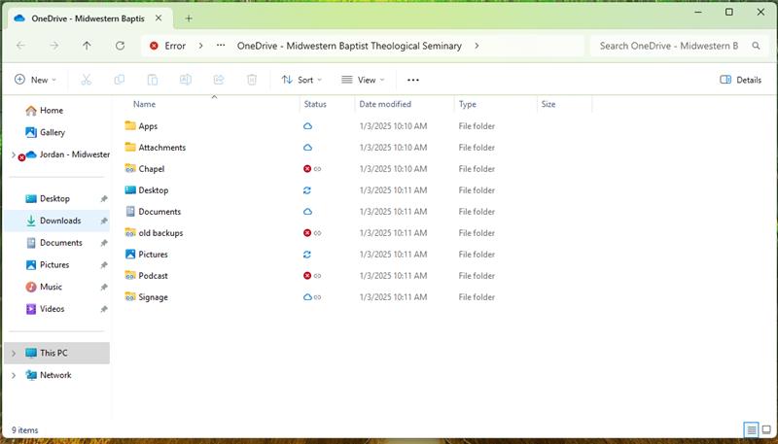The image size is (778, 444).
Task: Select the Podcast folder
Action: click(153, 276)
